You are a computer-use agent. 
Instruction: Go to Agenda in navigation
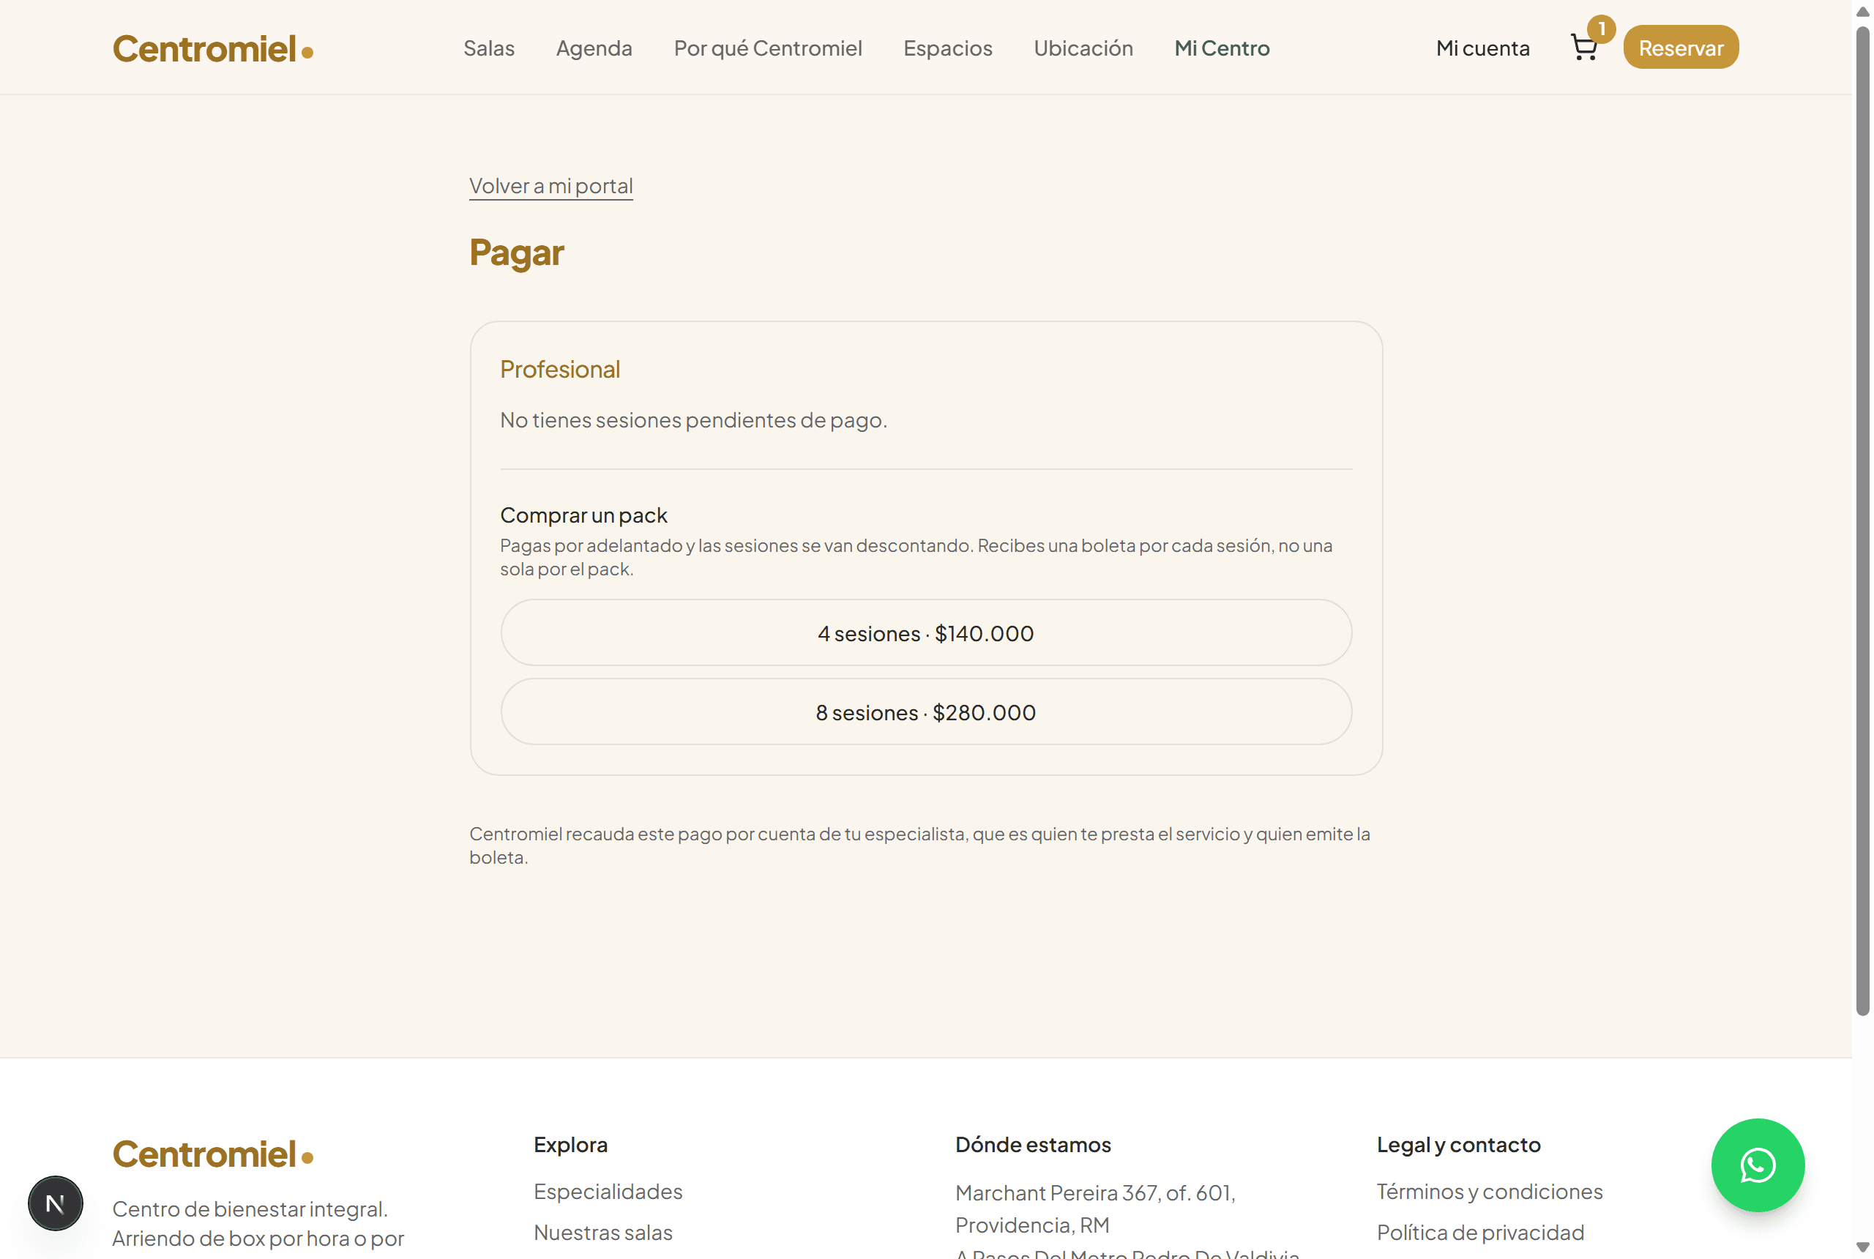[x=594, y=48]
